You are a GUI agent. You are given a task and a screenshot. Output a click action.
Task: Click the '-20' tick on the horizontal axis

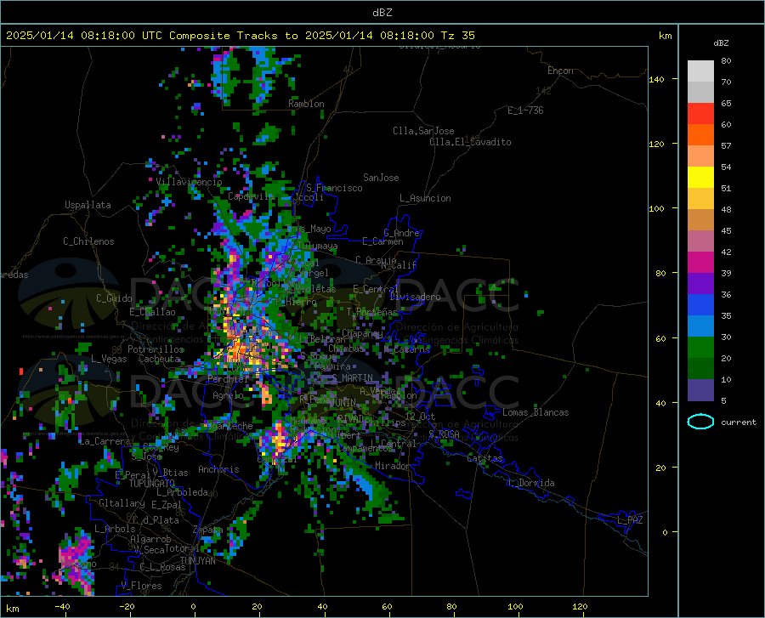[127, 606]
